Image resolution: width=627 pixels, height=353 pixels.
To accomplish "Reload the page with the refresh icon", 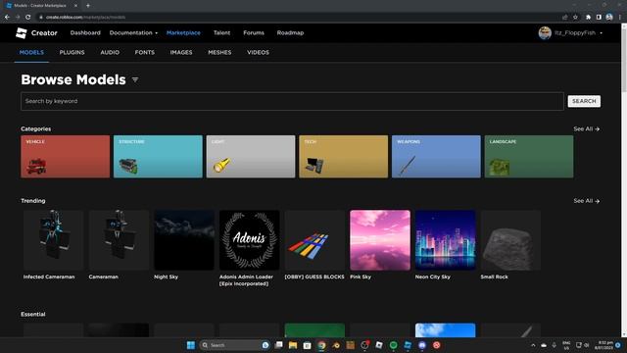I will [28, 17].
